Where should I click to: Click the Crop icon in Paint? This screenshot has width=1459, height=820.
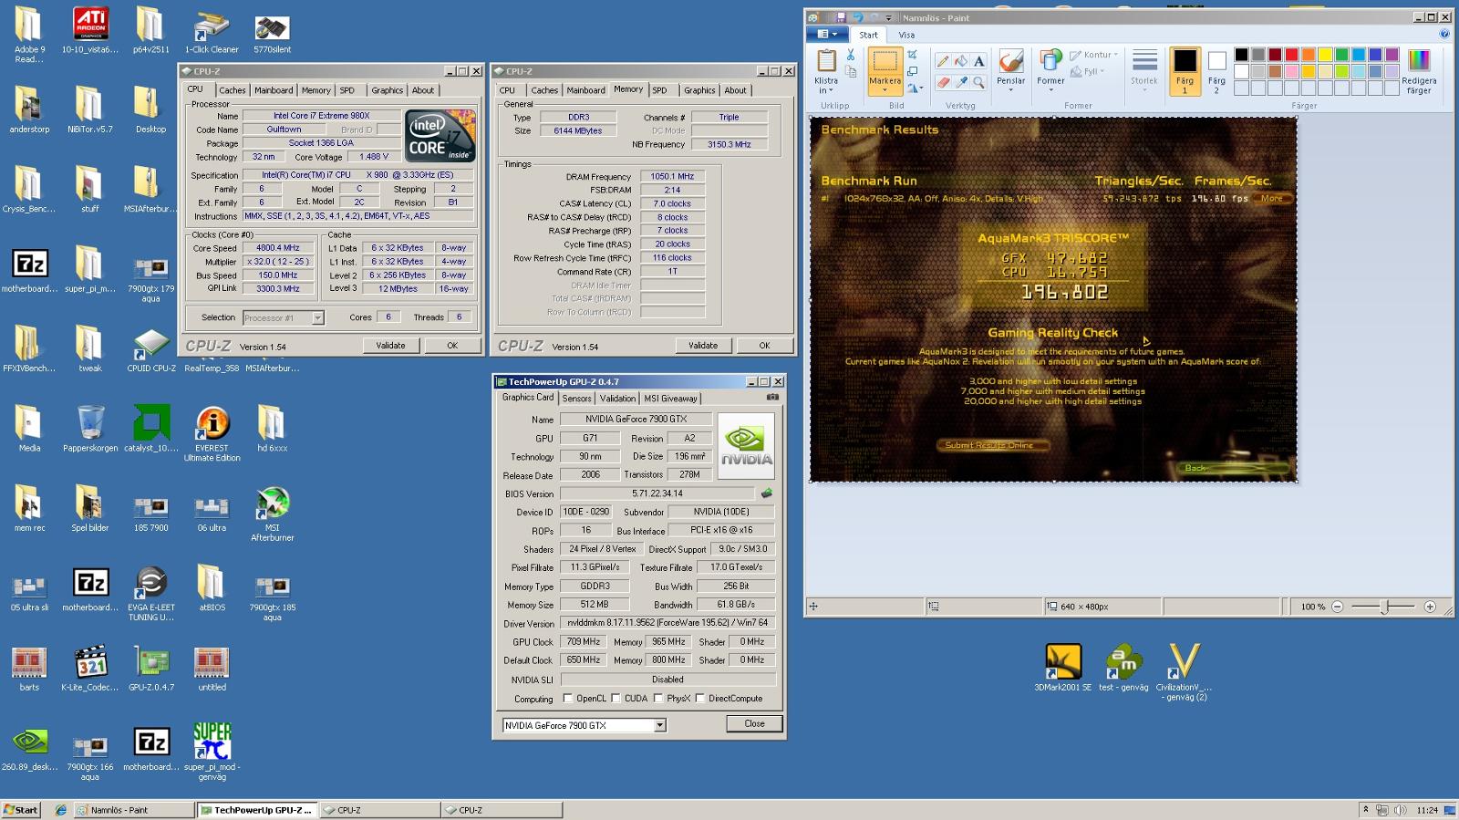(x=912, y=55)
